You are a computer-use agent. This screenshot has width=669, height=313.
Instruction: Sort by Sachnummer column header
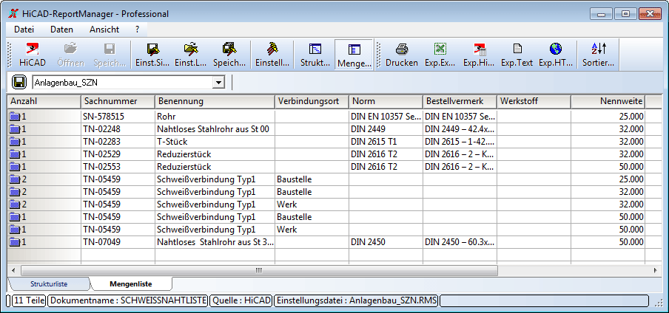[118, 101]
